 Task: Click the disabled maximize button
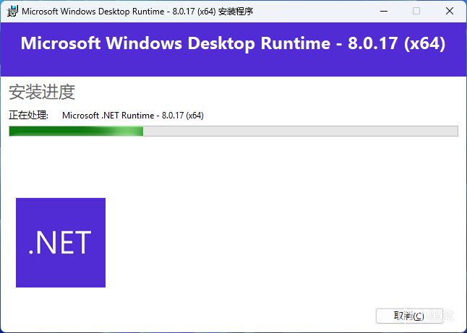pos(416,12)
